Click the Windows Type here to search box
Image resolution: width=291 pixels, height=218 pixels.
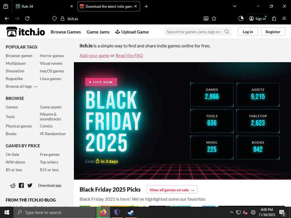(x=55, y=212)
